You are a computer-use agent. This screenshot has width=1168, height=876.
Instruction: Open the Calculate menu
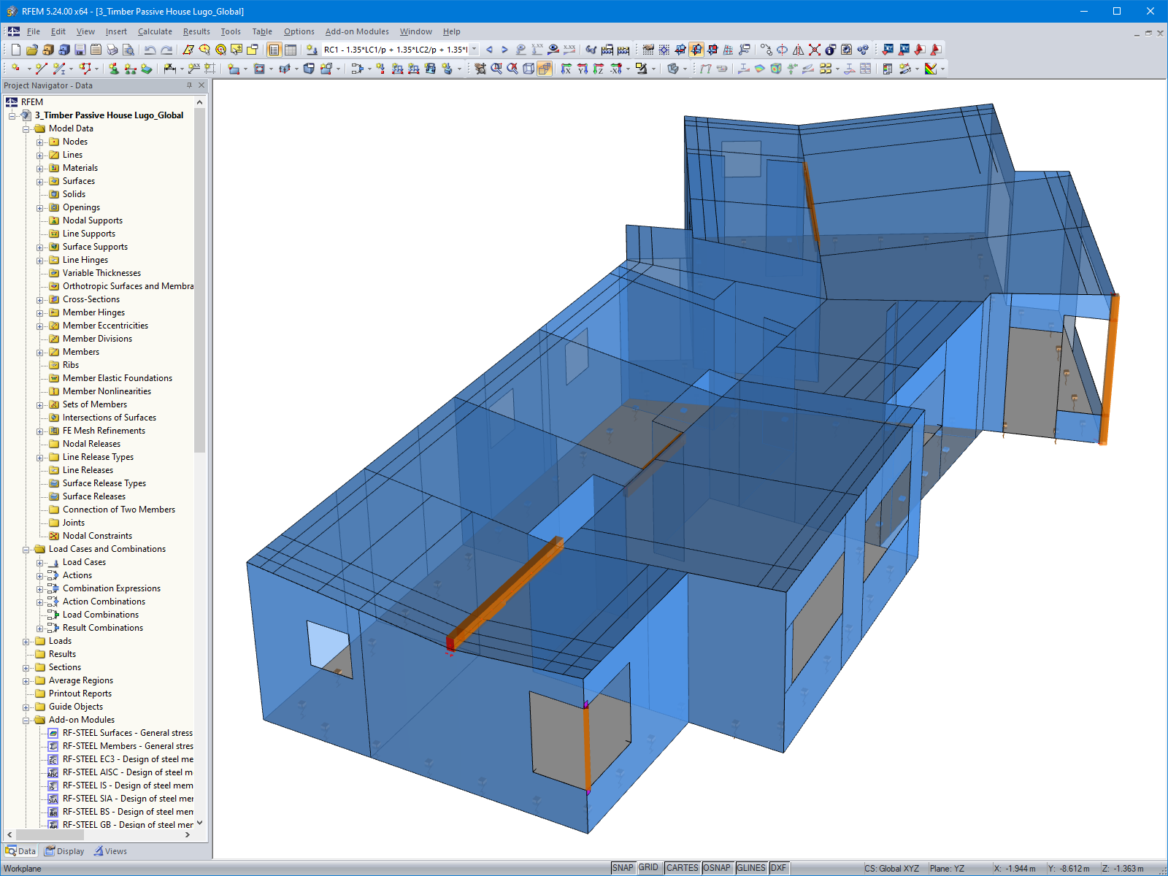155,31
